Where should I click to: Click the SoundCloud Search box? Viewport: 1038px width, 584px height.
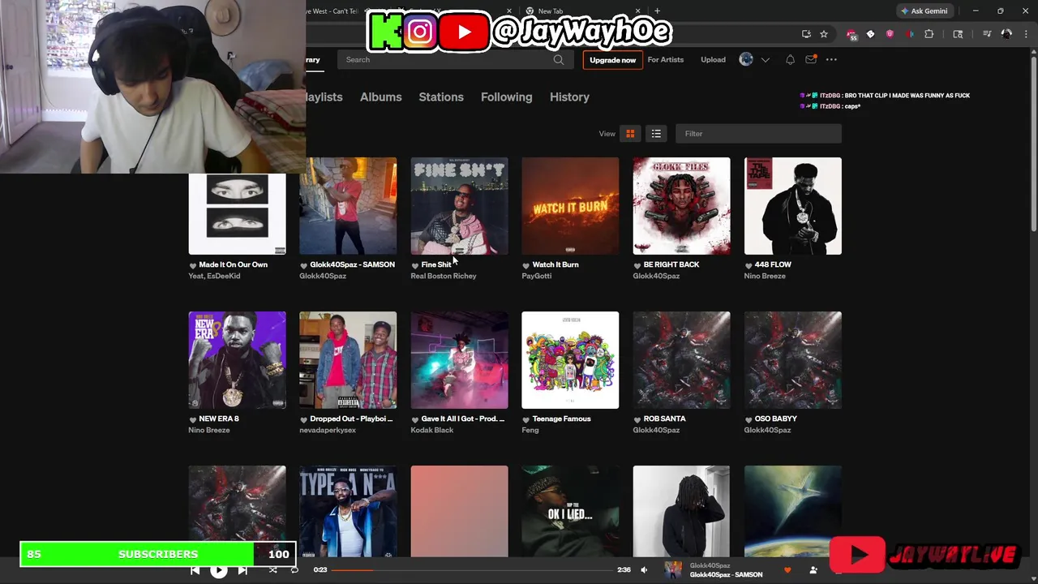[454, 59]
